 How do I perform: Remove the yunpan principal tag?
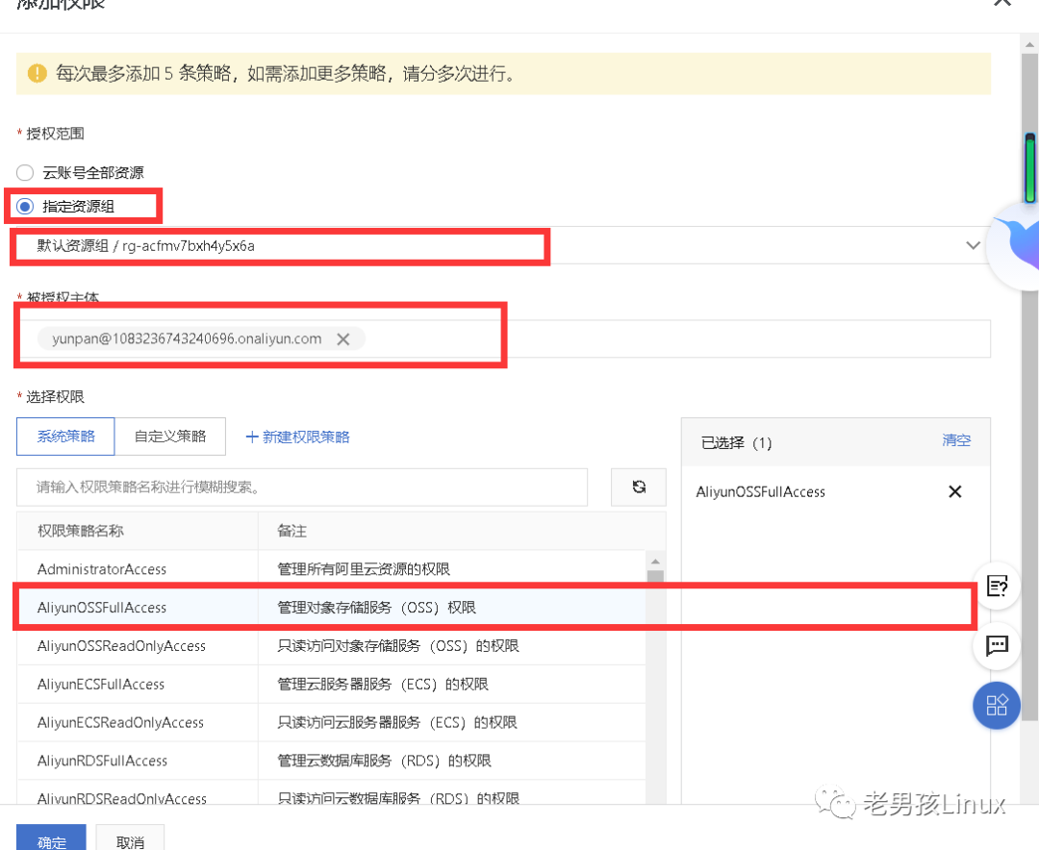click(343, 339)
